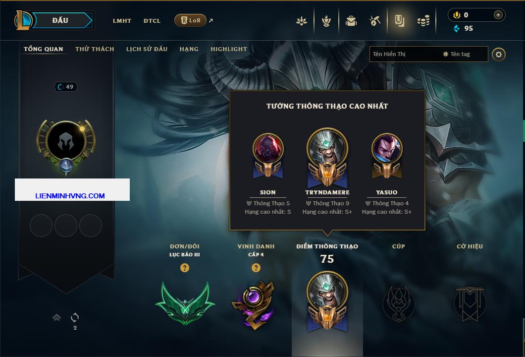
Task: Click the question mark under VINH DANH
Action: 256,267
